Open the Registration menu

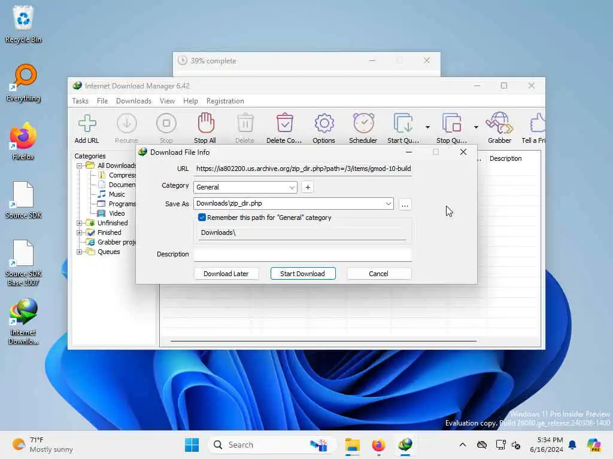225,101
